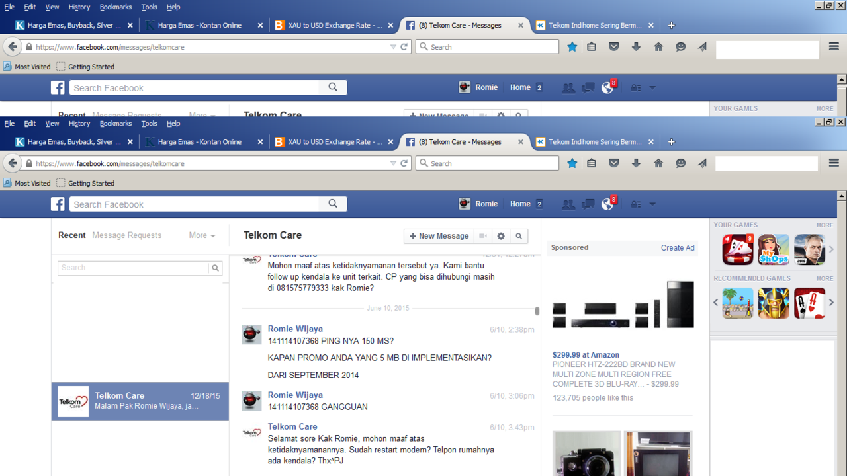Open Romie profile link in front window header
The width and height of the screenshot is (847, 476).
point(478,204)
